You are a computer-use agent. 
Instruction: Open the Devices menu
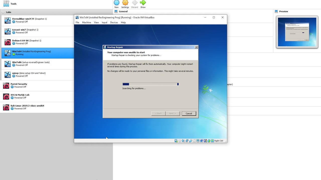point(114,22)
